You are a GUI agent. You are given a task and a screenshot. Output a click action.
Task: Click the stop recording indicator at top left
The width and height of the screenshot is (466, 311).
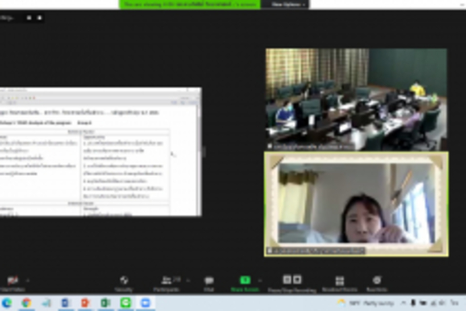(x=40, y=18)
